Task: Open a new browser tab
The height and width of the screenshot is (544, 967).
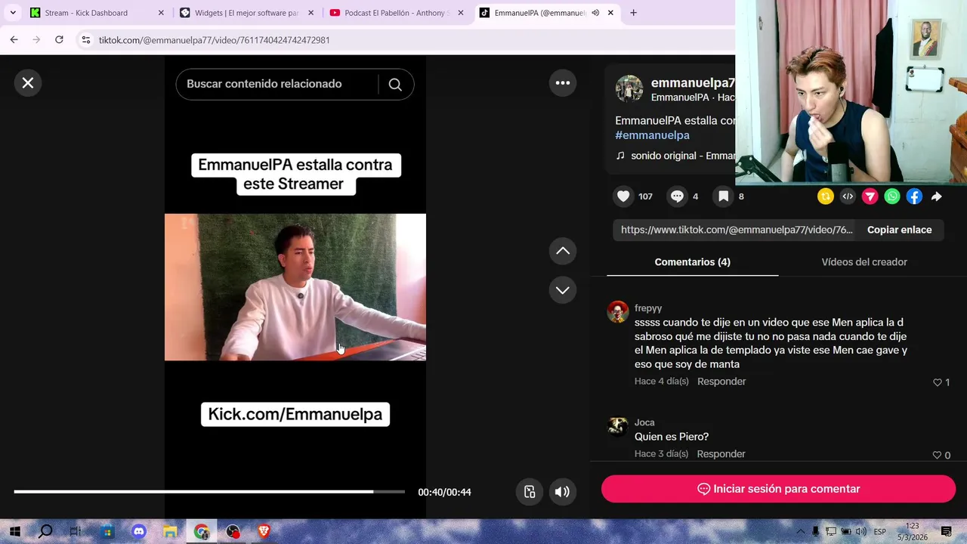Action: tap(633, 13)
